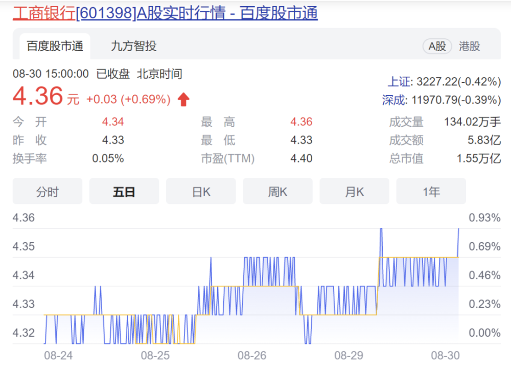Switch chart to 月K view
The image size is (511, 369).
[355, 191]
